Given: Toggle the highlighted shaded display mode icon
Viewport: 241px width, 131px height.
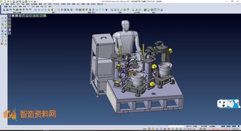Looking at the screenshot, I should 52,10.
